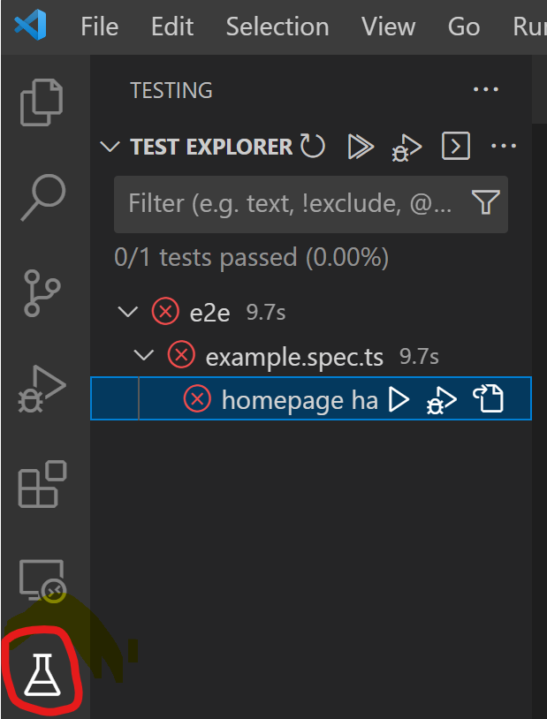Collapse the example.spec.ts node

point(144,355)
